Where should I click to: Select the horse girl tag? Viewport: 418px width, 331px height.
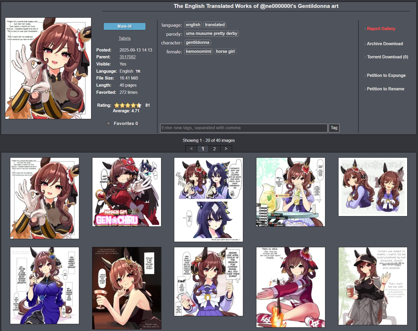tap(225, 52)
